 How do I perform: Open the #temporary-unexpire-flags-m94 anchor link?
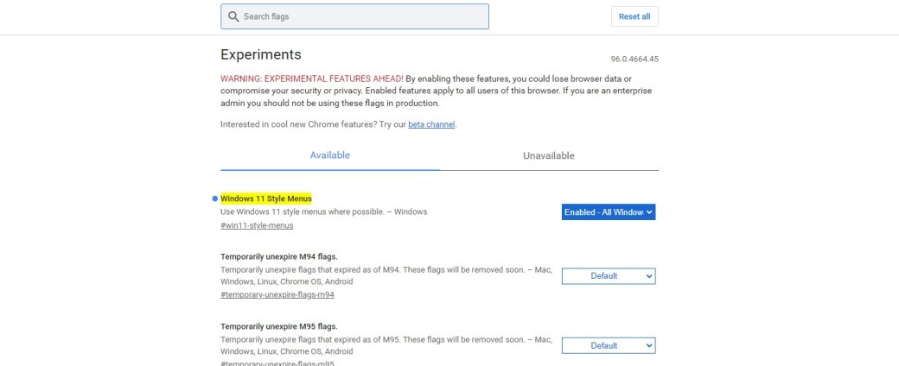(x=277, y=295)
